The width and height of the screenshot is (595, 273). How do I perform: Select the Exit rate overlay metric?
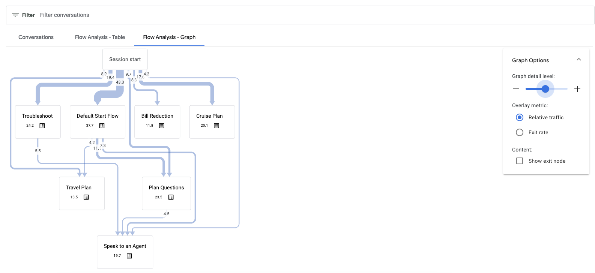520,132
